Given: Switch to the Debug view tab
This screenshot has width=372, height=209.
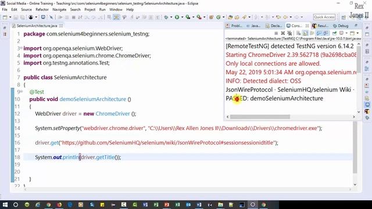Looking at the screenshot, I should pos(341,26).
